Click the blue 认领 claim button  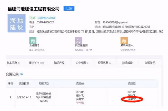[69, 9]
